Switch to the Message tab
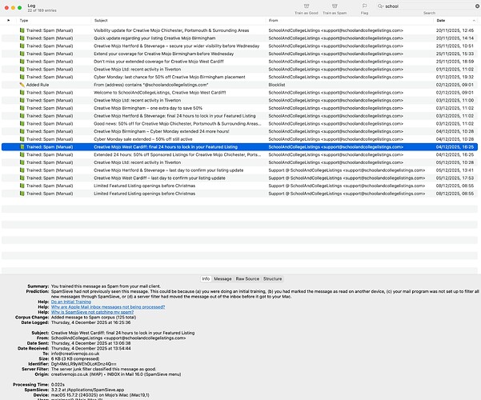481x400 pixels. coord(222,278)
